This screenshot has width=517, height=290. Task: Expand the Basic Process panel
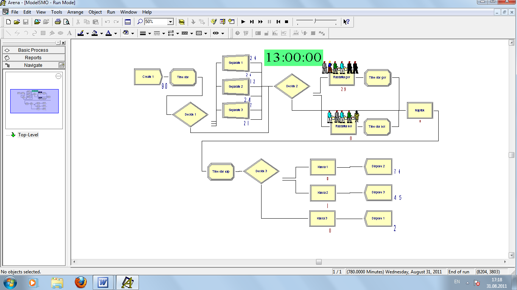click(34, 50)
